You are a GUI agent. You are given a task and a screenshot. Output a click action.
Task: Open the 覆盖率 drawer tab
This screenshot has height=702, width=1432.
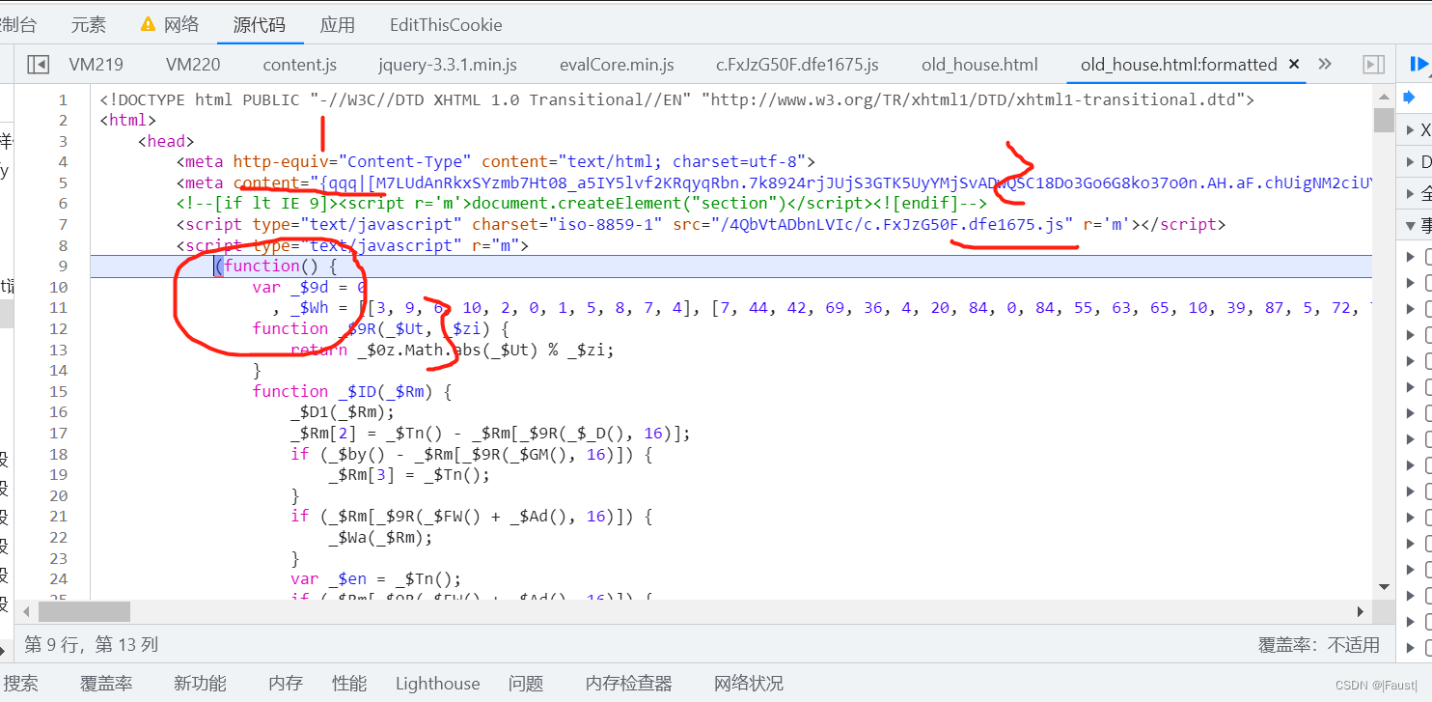pyautogui.click(x=106, y=684)
